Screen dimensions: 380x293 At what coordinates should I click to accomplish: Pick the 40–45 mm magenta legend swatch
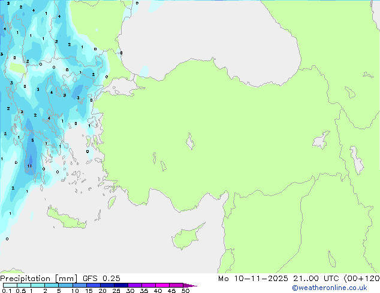pyautogui.click(x=162, y=285)
